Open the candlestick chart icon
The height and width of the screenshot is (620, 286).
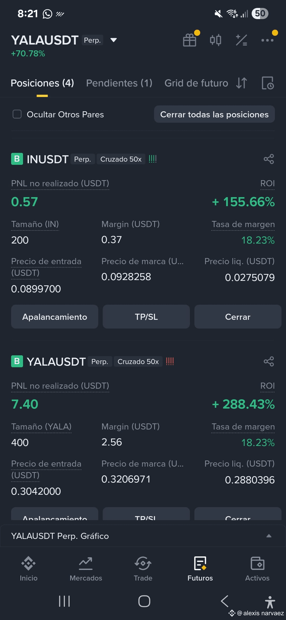click(x=215, y=40)
